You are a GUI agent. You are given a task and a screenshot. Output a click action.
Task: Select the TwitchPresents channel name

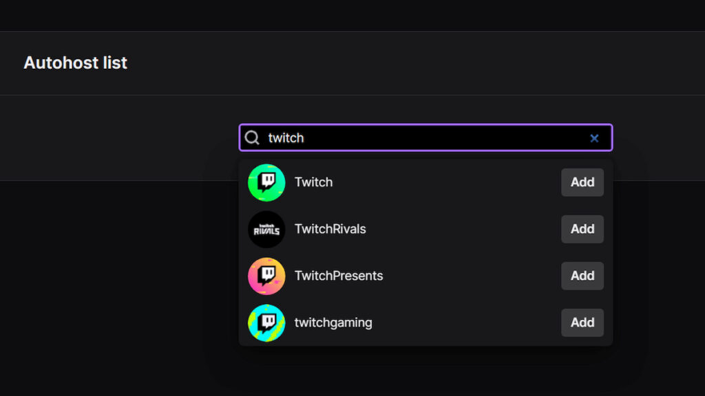(x=337, y=276)
